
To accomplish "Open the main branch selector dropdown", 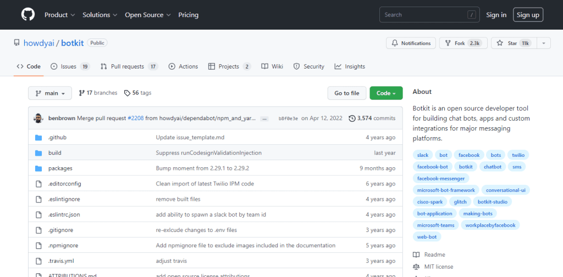I will coord(50,93).
